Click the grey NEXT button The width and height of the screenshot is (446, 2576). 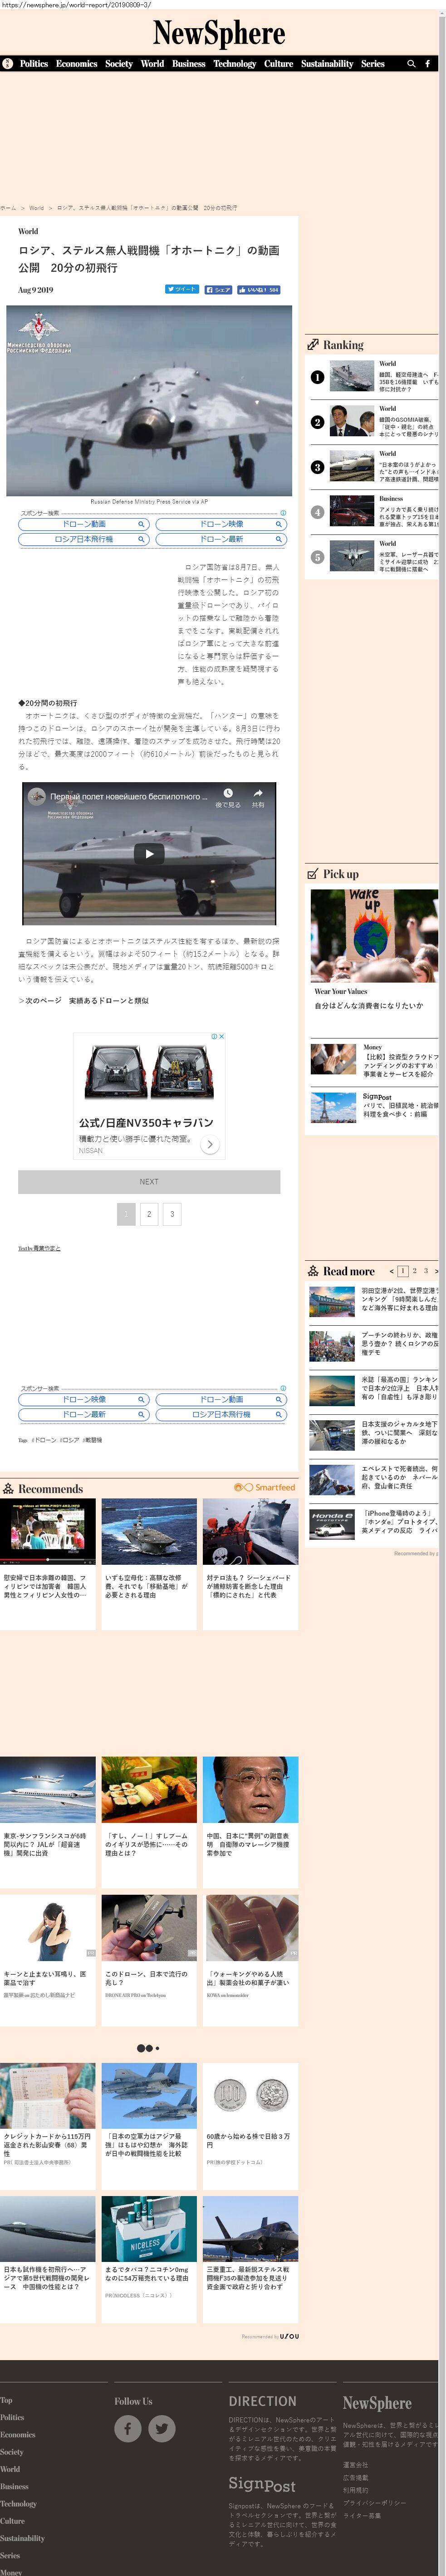(149, 1182)
